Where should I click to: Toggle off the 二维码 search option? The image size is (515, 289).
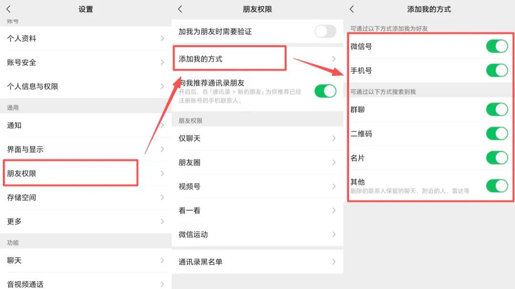pos(497,134)
